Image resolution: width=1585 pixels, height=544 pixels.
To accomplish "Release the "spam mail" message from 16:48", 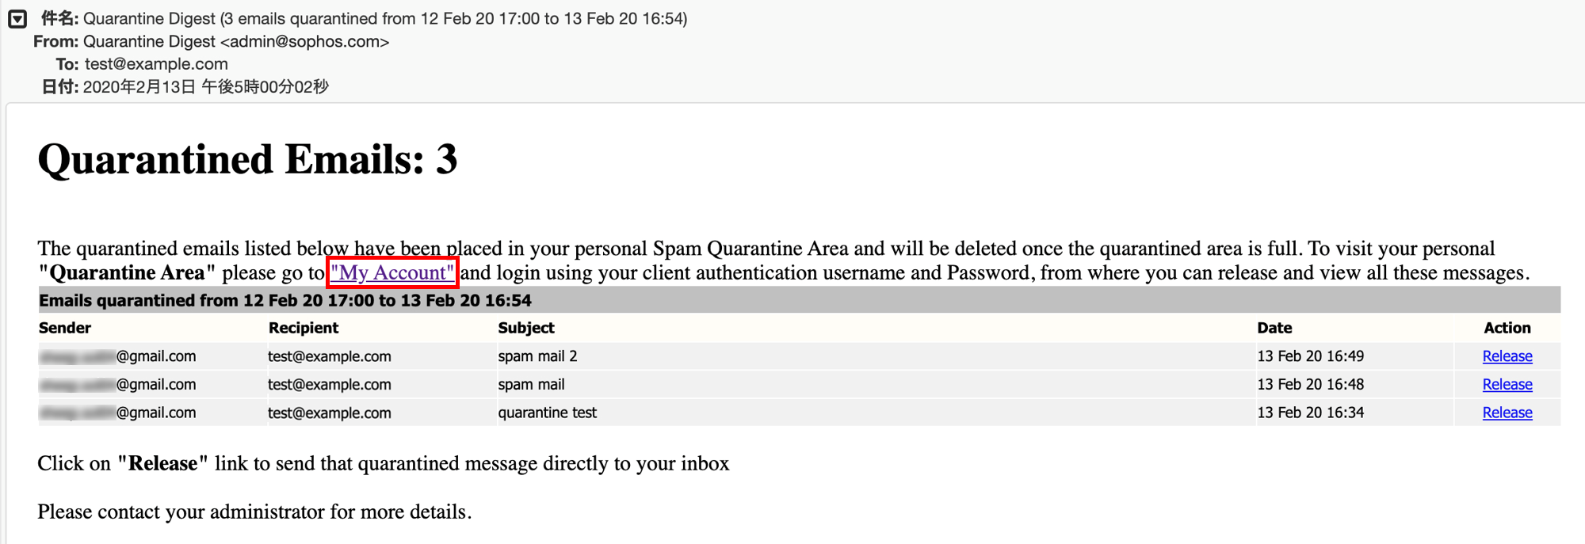I will tap(1507, 385).
